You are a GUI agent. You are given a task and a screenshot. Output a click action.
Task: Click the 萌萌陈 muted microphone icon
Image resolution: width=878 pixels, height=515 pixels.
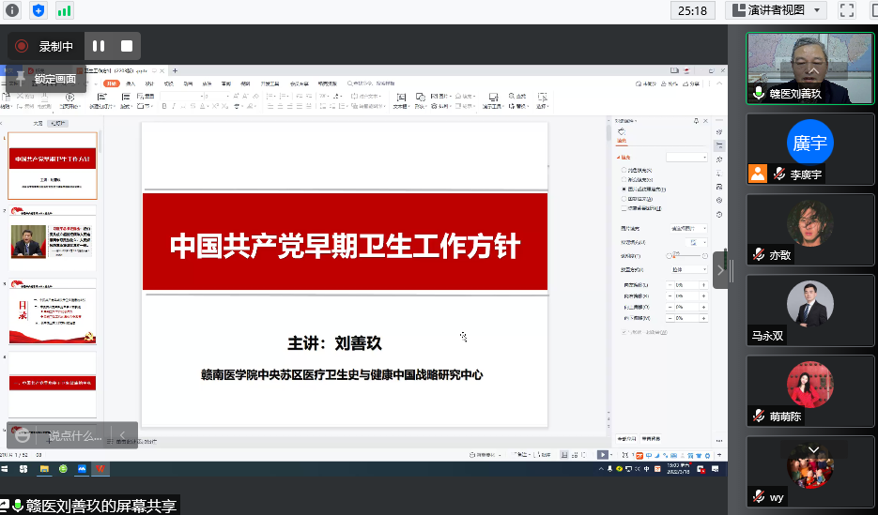coord(759,416)
